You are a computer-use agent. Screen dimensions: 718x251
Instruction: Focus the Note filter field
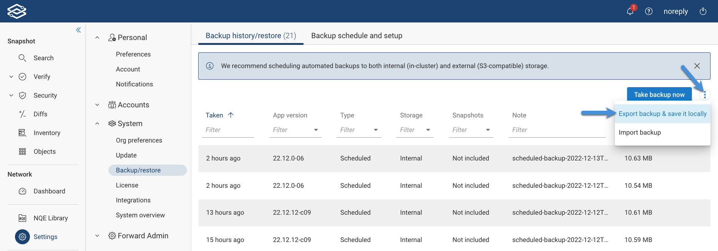click(x=557, y=130)
